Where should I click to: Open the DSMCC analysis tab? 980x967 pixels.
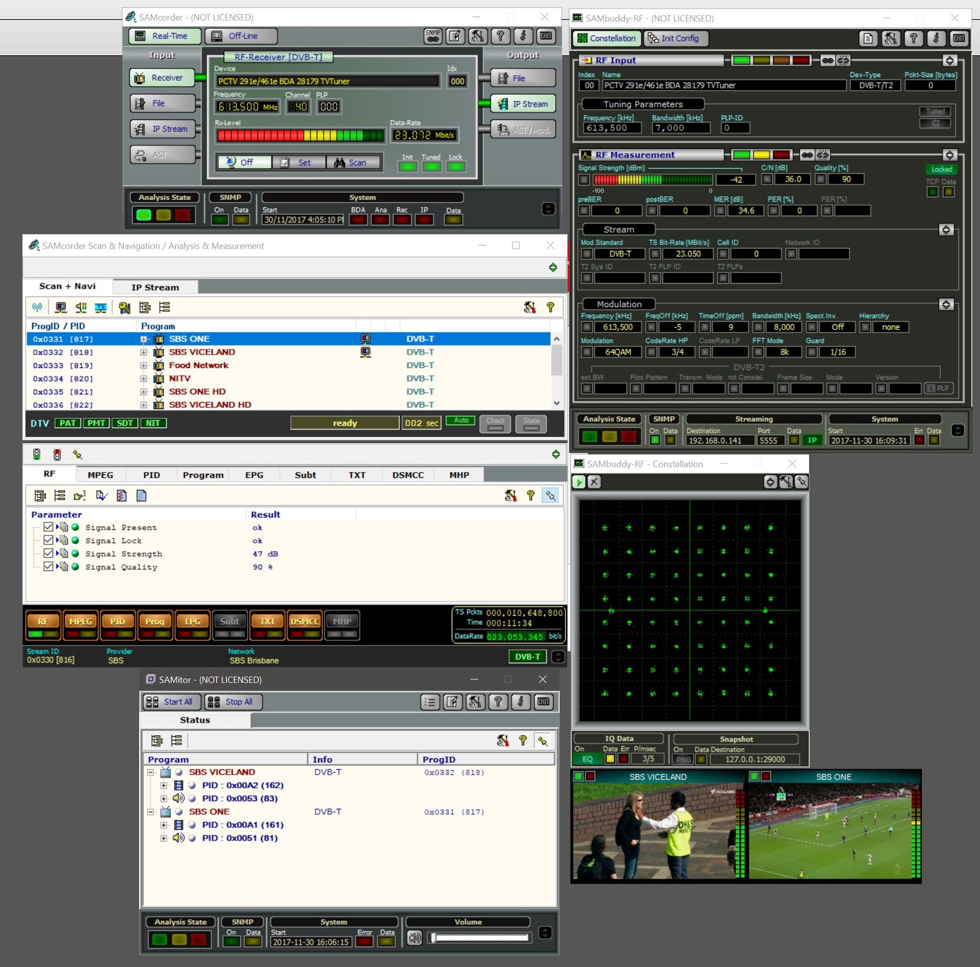408,475
